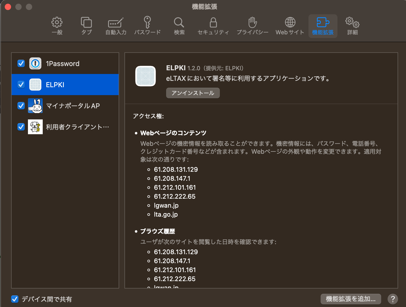Select 1Password in the extensions list

(x=63, y=64)
